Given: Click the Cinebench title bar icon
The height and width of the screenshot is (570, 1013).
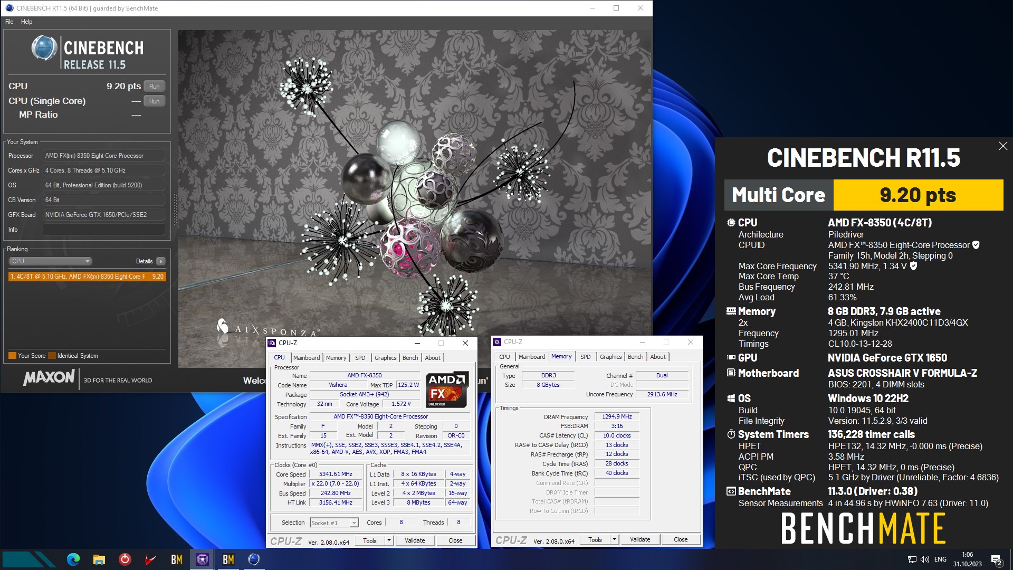Looking at the screenshot, I should click(x=9, y=8).
